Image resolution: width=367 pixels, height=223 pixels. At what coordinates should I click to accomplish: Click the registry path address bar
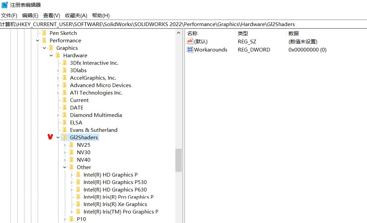tap(183, 24)
